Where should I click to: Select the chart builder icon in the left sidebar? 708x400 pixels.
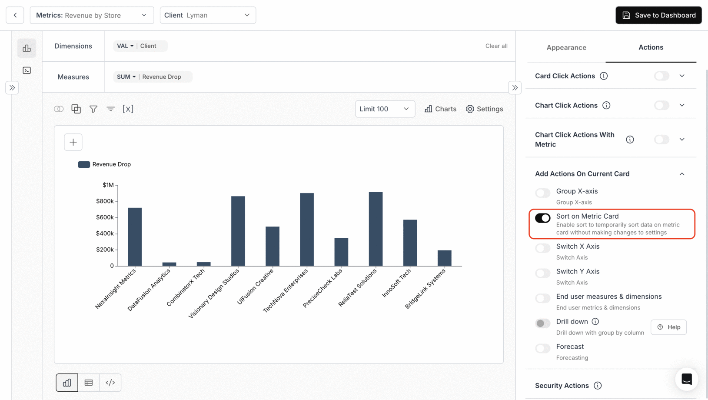tap(27, 48)
